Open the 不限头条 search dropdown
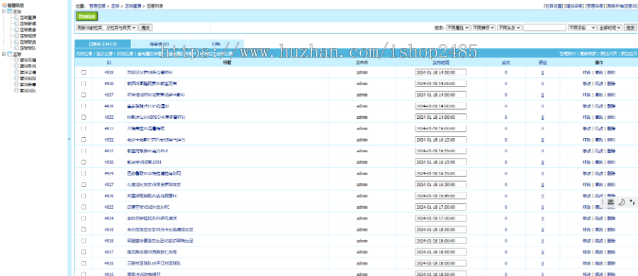638x276 pixels. [510, 28]
